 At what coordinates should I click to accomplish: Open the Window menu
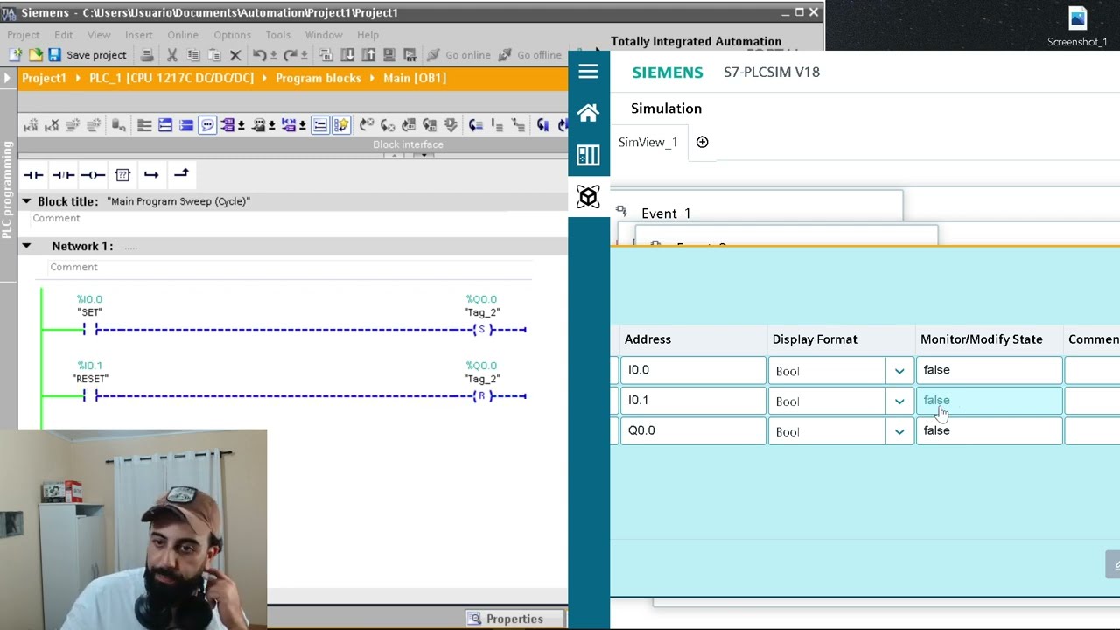pyautogui.click(x=324, y=35)
